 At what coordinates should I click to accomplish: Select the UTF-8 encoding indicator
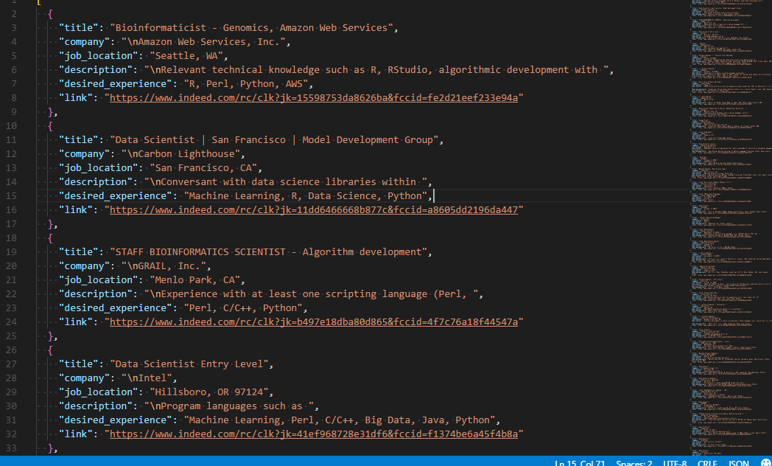pyautogui.click(x=675, y=463)
